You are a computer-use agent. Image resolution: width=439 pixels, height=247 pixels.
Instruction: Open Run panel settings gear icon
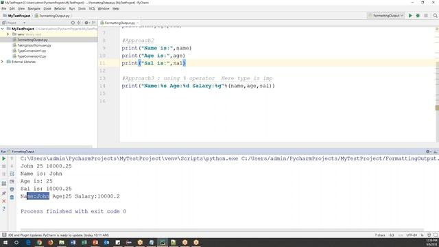[428, 152]
